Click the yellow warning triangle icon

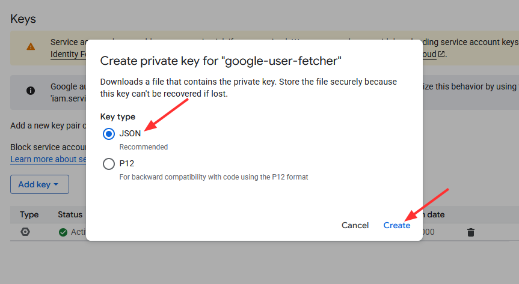tap(31, 46)
